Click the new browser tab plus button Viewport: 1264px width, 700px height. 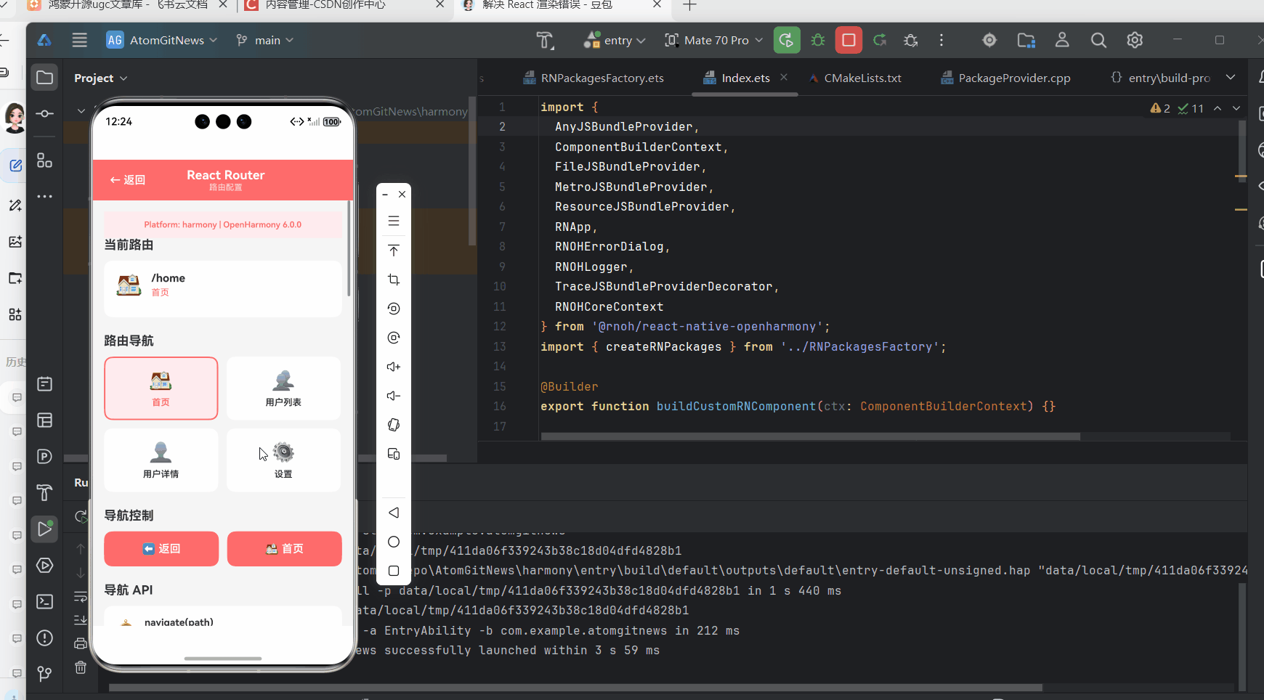pos(689,6)
